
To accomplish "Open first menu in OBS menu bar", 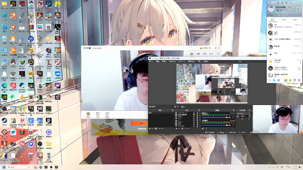I will [151, 61].
